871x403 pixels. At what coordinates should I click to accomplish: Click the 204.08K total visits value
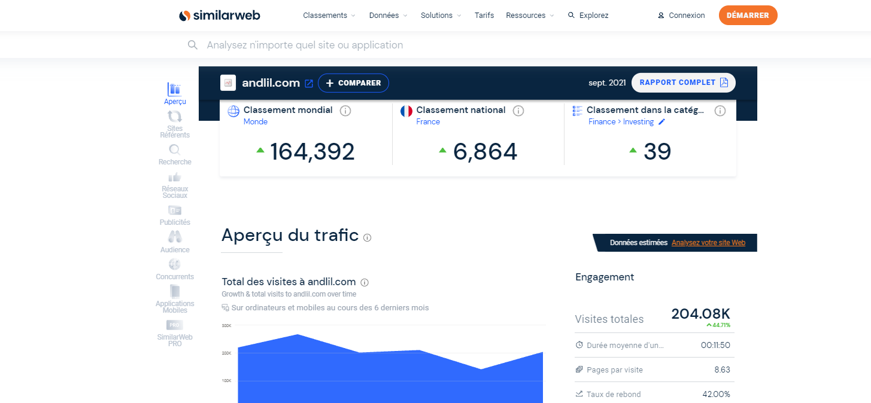click(700, 314)
